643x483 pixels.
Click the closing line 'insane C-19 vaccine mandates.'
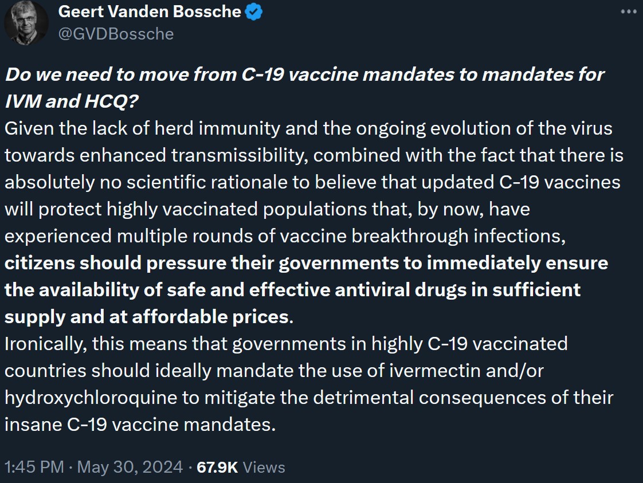[140, 425]
